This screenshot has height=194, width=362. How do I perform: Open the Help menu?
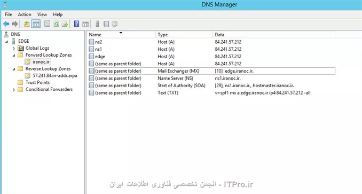(x=58, y=14)
